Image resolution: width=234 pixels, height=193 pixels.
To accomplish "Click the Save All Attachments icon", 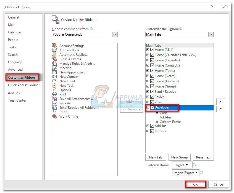I will coord(54,99).
